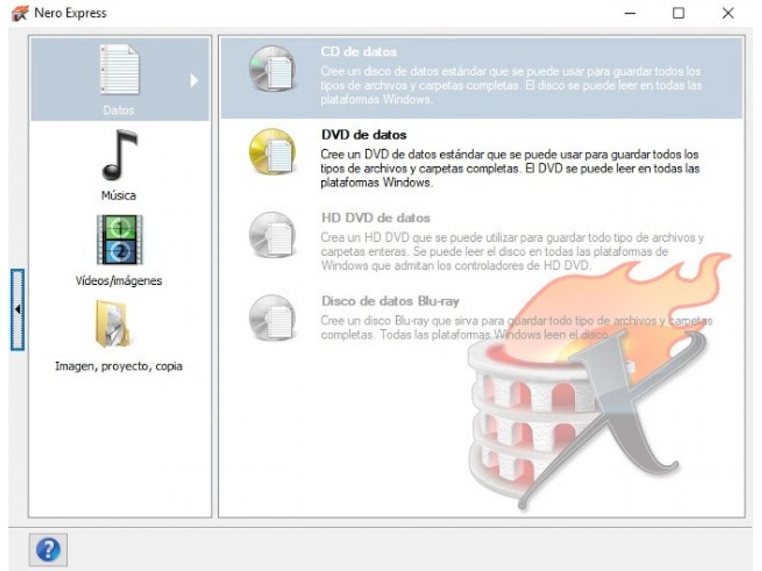Select the "Disco de datos Blu-ray" heading
This screenshot has height=571, width=762.
pos(391,301)
